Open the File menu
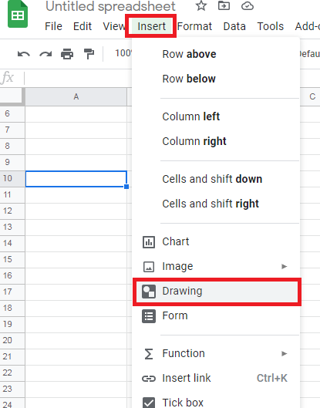The width and height of the screenshot is (320, 408). point(53,26)
